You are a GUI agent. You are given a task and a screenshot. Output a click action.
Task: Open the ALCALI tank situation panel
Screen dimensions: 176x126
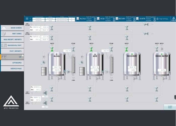(85, 19)
